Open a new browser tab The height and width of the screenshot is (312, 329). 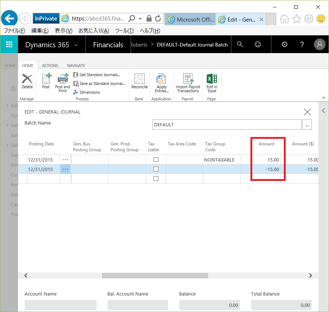point(271,19)
